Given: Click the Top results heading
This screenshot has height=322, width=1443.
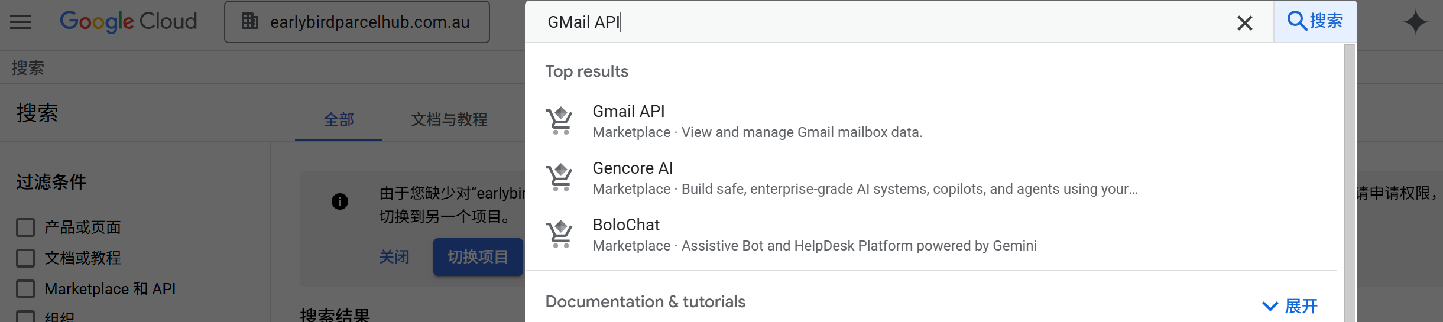Looking at the screenshot, I should [586, 71].
